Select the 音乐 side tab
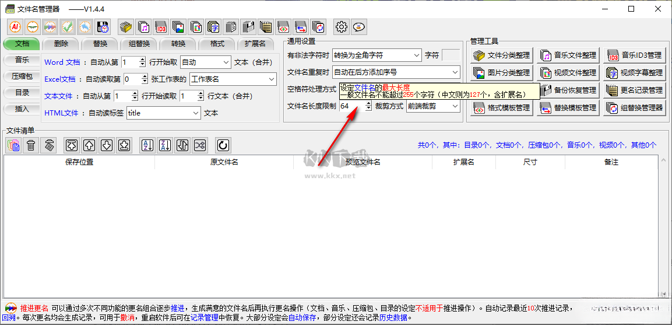 click(x=22, y=60)
